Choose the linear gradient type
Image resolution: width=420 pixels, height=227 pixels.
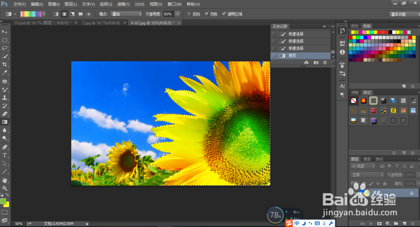pos(56,14)
